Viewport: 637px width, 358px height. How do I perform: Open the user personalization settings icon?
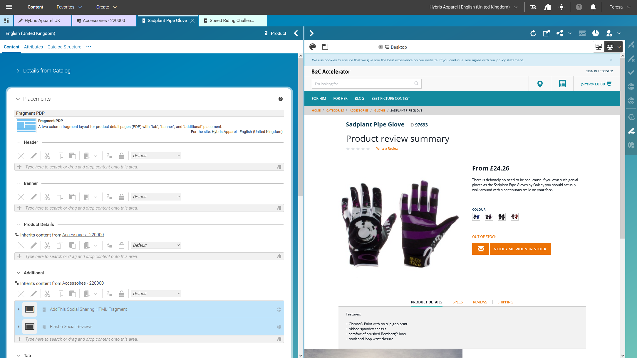[x=609, y=33]
